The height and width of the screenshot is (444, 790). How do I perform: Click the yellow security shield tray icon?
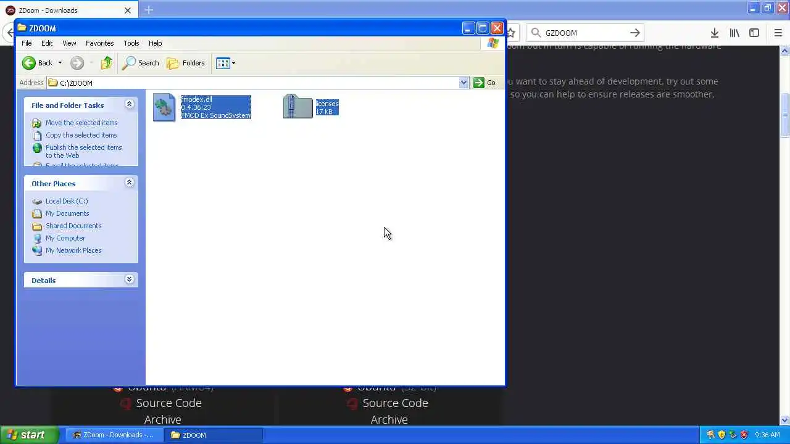[721, 435]
